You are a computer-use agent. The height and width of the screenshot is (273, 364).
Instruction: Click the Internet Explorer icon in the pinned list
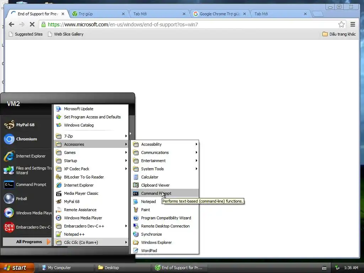(x=9, y=156)
